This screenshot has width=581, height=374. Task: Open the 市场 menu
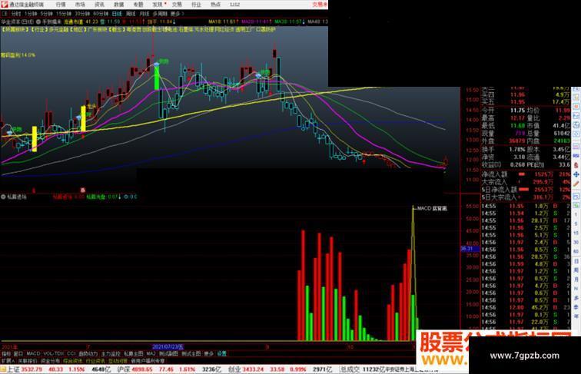coord(80,5)
